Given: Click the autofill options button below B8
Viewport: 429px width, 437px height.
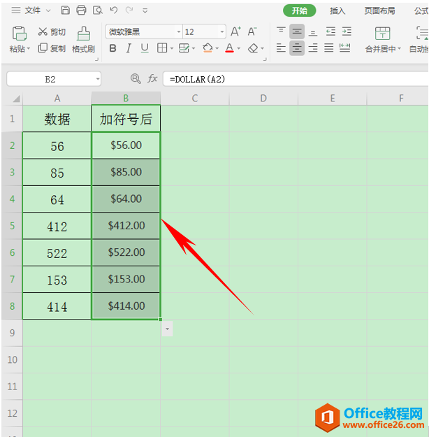Looking at the screenshot, I should point(168,329).
